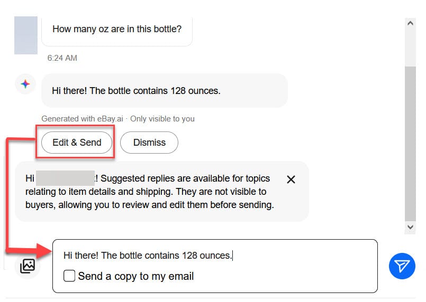
Task: Click the scrollbar track above the thumb
Action: click(x=410, y=48)
